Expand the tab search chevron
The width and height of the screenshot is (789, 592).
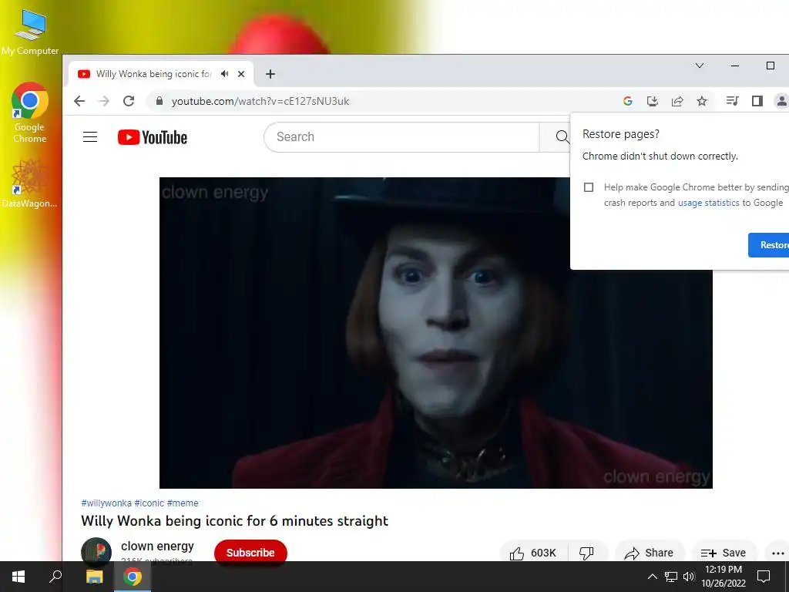[700, 66]
